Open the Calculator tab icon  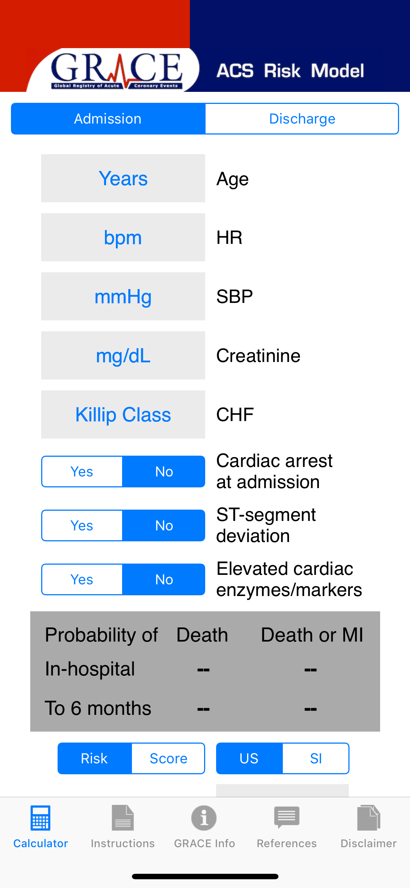(x=40, y=819)
